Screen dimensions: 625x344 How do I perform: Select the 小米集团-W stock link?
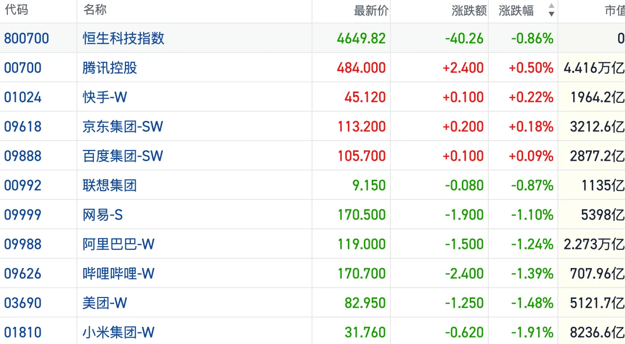pyautogui.click(x=119, y=332)
